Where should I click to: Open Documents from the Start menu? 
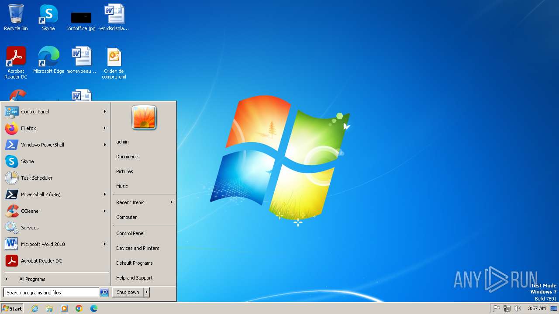(144, 157)
